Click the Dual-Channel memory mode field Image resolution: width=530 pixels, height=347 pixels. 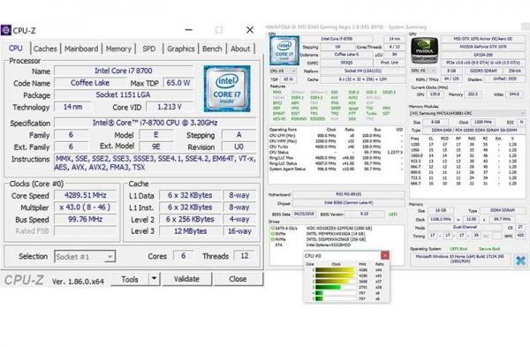pos(466,228)
